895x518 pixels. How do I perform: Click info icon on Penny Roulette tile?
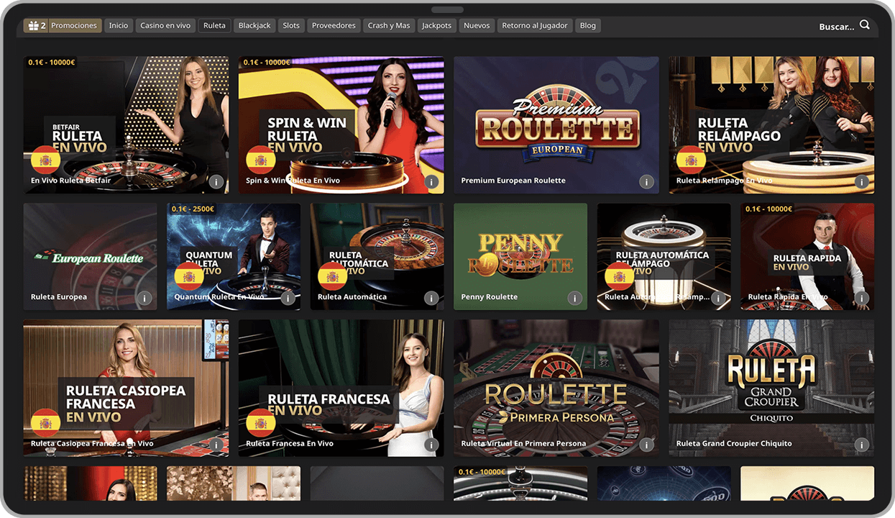click(574, 298)
